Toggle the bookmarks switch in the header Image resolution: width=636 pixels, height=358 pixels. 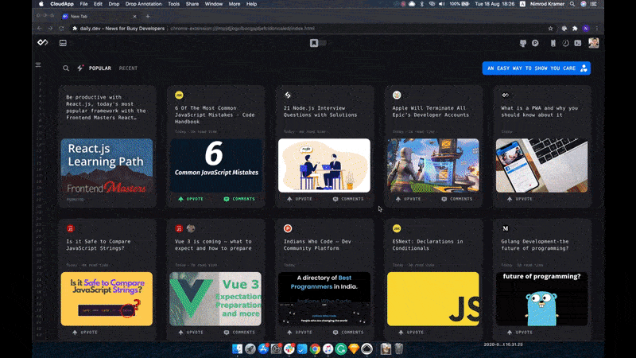click(x=319, y=43)
